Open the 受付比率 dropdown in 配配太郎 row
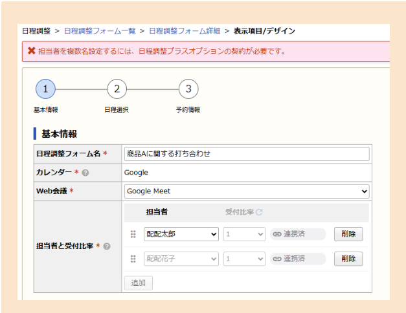The image size is (406, 313). (244, 234)
